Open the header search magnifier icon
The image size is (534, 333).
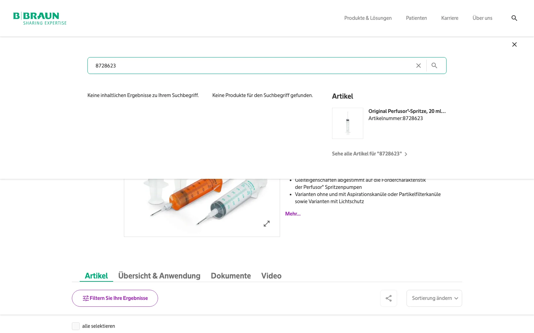(x=514, y=18)
